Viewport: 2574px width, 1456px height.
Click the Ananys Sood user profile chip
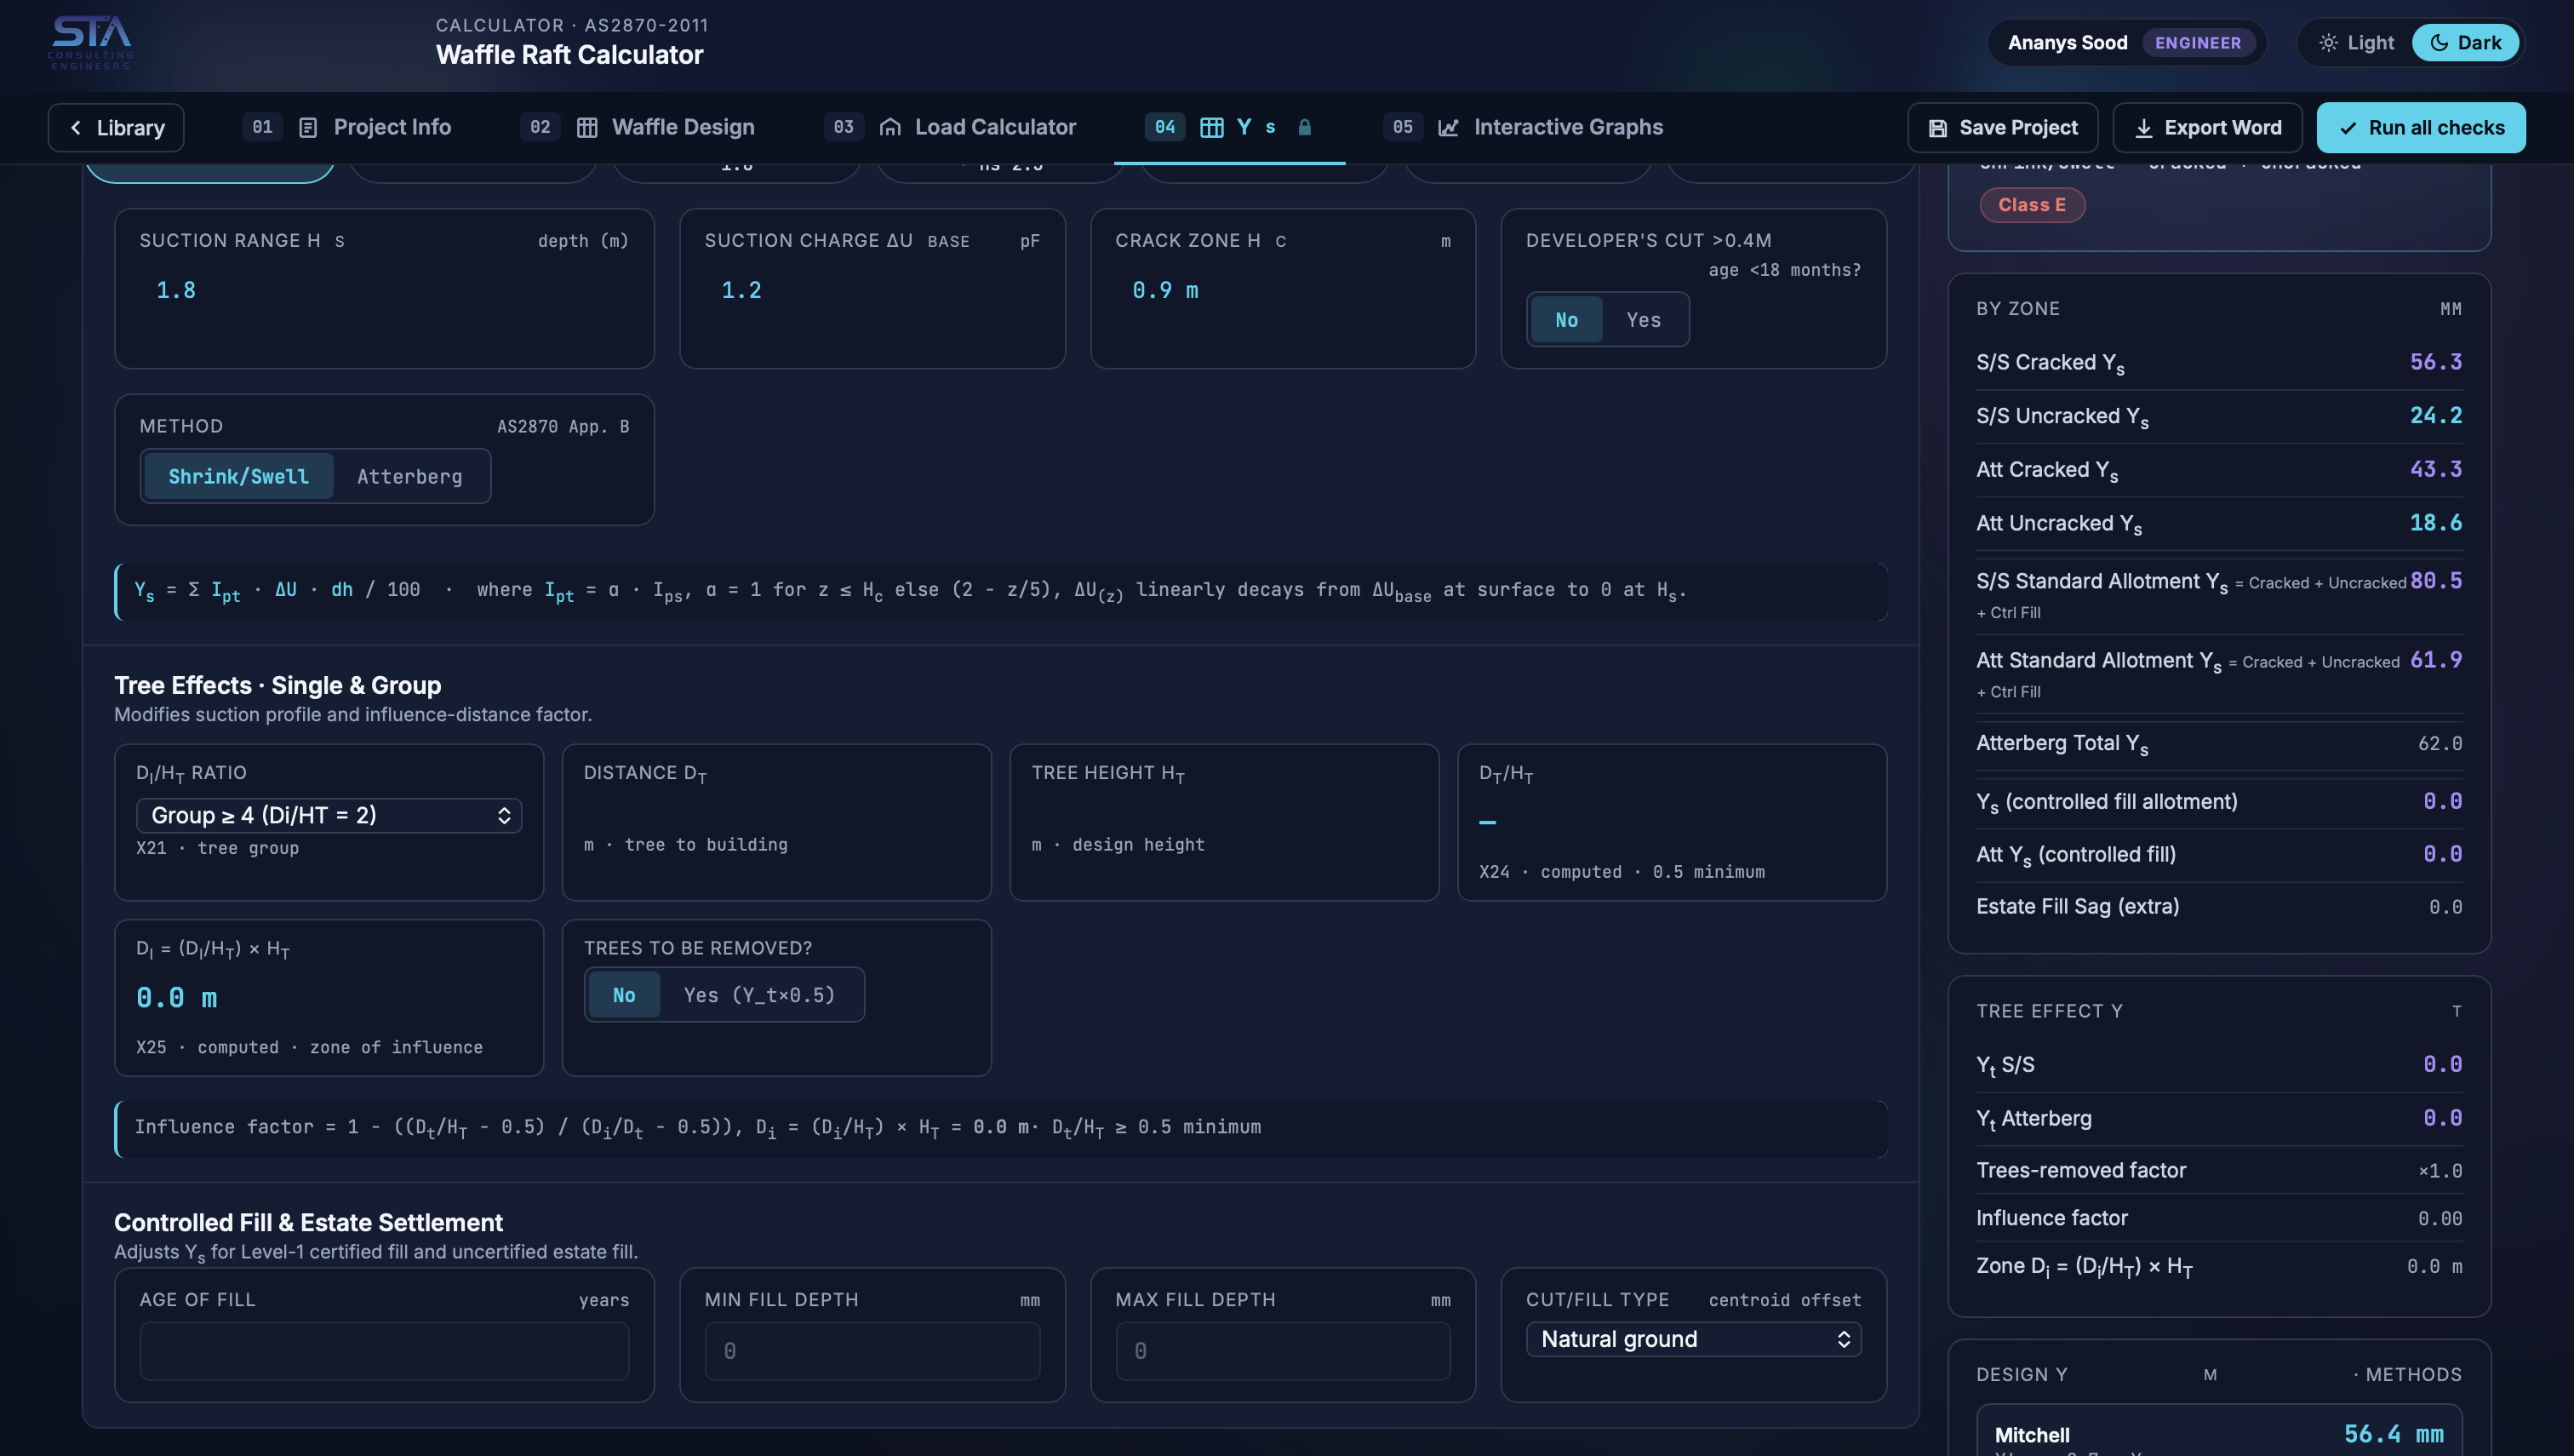[x=2126, y=43]
